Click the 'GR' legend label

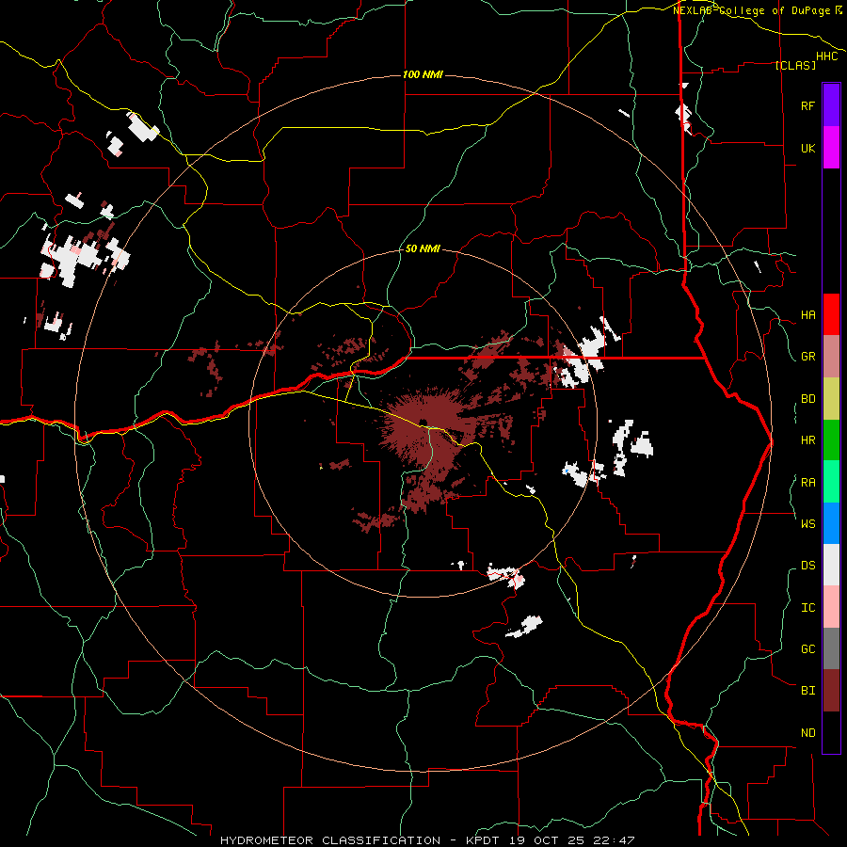pos(807,357)
